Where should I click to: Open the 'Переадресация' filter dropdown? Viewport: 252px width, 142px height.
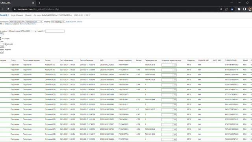coord(34,22)
